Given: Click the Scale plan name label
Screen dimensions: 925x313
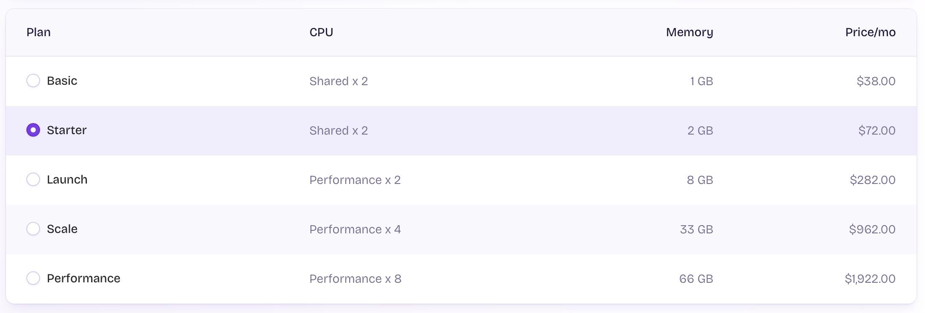Looking at the screenshot, I should tap(62, 229).
